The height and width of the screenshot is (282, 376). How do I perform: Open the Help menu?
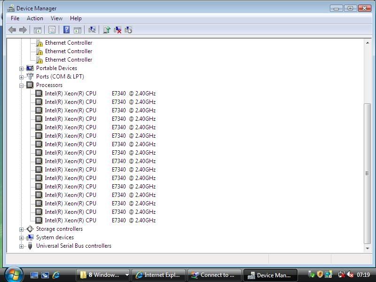click(x=76, y=18)
